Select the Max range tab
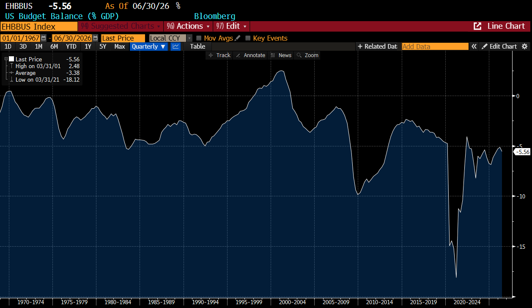The height and width of the screenshot is (308, 532). tap(120, 47)
